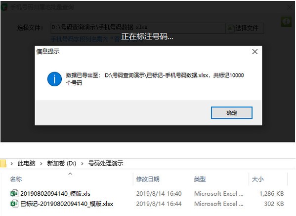The height and width of the screenshot is (216, 296).
Task: Click the folder icon in address bar
Action: pos(3,163)
